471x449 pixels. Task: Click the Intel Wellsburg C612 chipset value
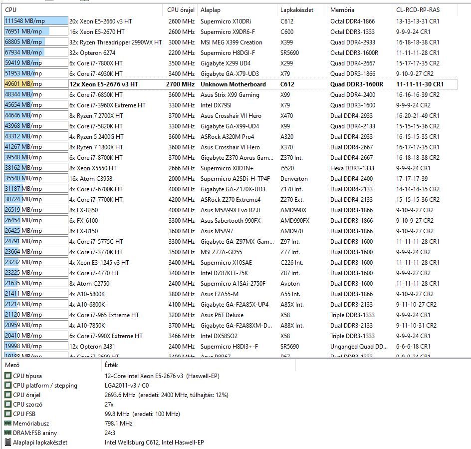coord(154,443)
